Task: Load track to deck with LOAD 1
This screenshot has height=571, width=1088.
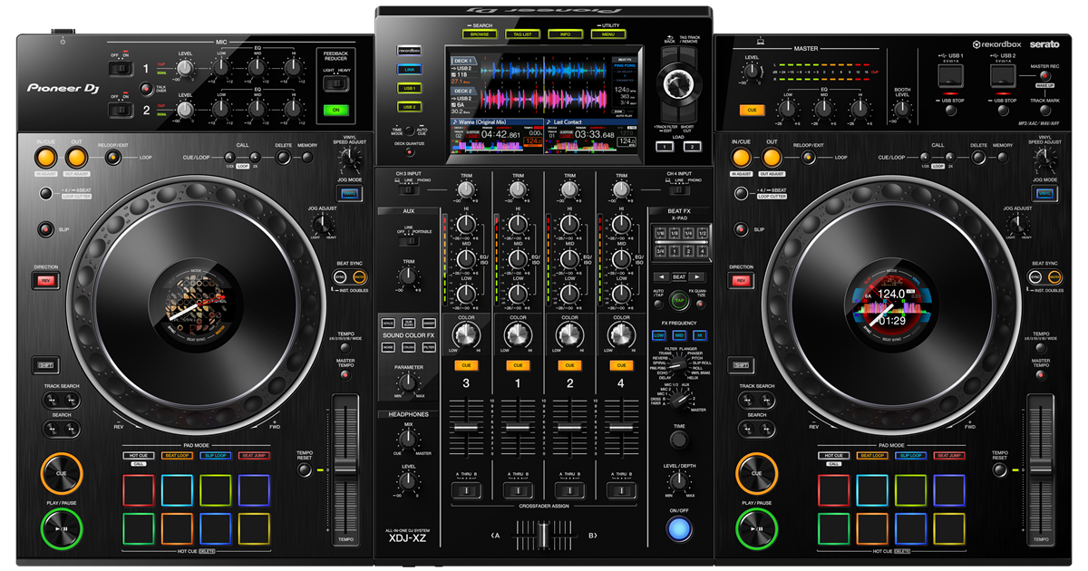Action: coord(665,146)
